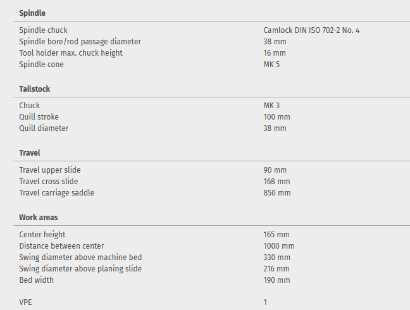
Task: Click the Tailstock section heading
Action: click(x=35, y=89)
